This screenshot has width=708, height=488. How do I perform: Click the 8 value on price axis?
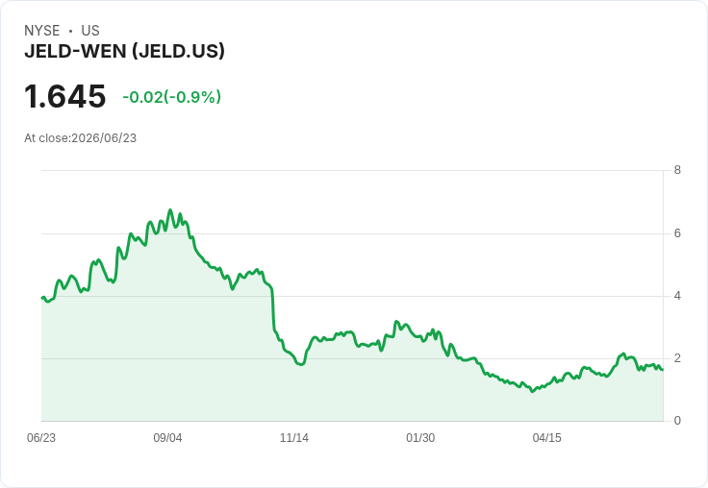click(x=677, y=170)
